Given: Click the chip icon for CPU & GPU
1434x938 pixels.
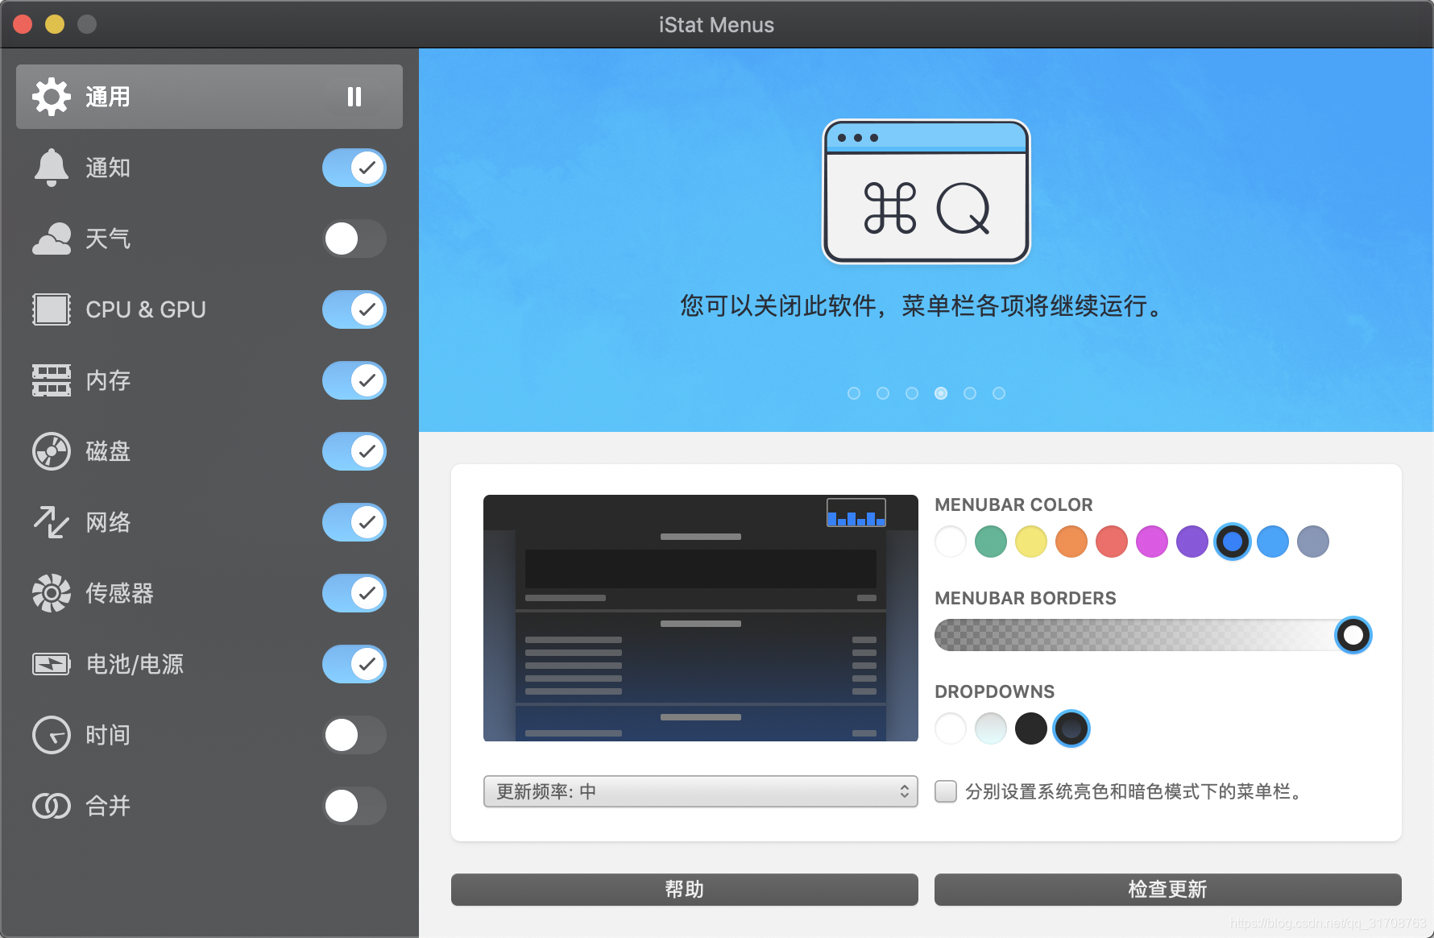Looking at the screenshot, I should (52, 309).
